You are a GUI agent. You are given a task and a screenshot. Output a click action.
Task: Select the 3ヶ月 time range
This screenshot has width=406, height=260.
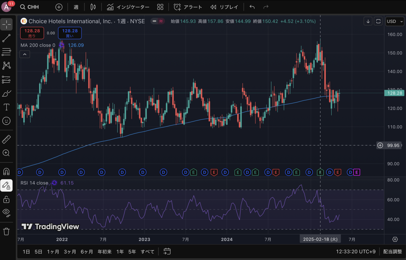tap(70, 252)
